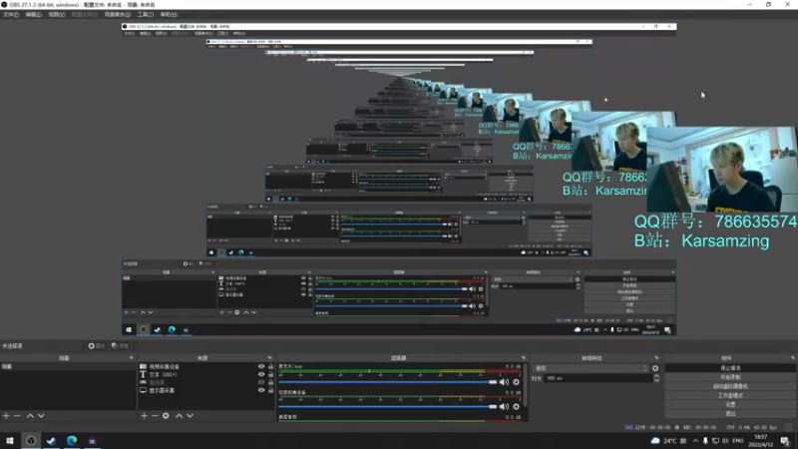Remove selected scene with minus icon
Viewport: 798px width, 449px height.
coord(17,416)
